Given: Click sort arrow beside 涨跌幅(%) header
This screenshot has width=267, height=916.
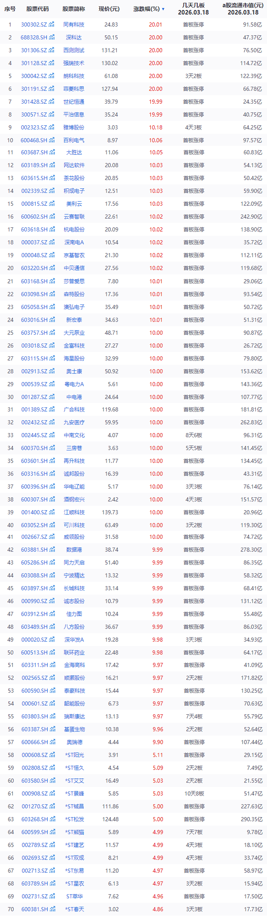Looking at the screenshot, I should pos(163,9).
